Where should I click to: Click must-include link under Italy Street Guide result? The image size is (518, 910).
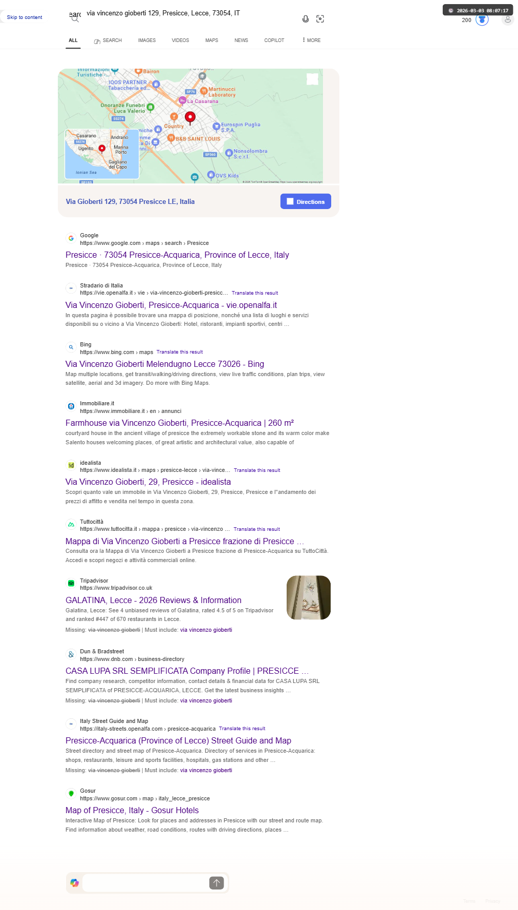[x=206, y=771]
